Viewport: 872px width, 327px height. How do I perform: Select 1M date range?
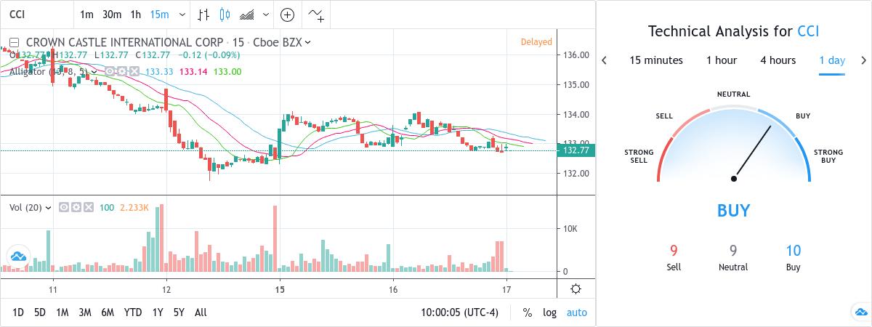pos(62,312)
